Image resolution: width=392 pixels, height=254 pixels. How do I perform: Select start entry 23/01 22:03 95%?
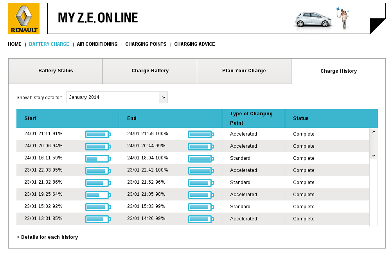(43, 170)
